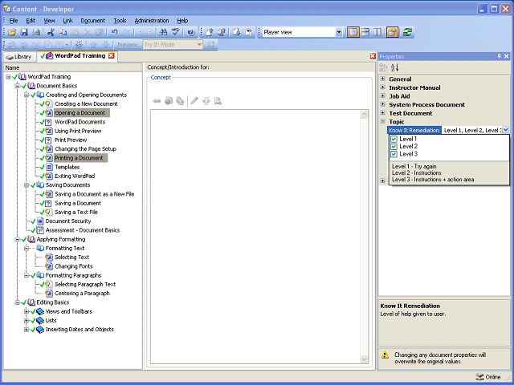Click the Open folder toolbar icon
Screen dimensions: 514x385
point(12,32)
